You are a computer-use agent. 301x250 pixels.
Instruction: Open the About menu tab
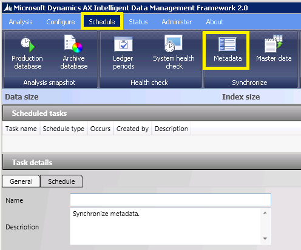pos(215,22)
